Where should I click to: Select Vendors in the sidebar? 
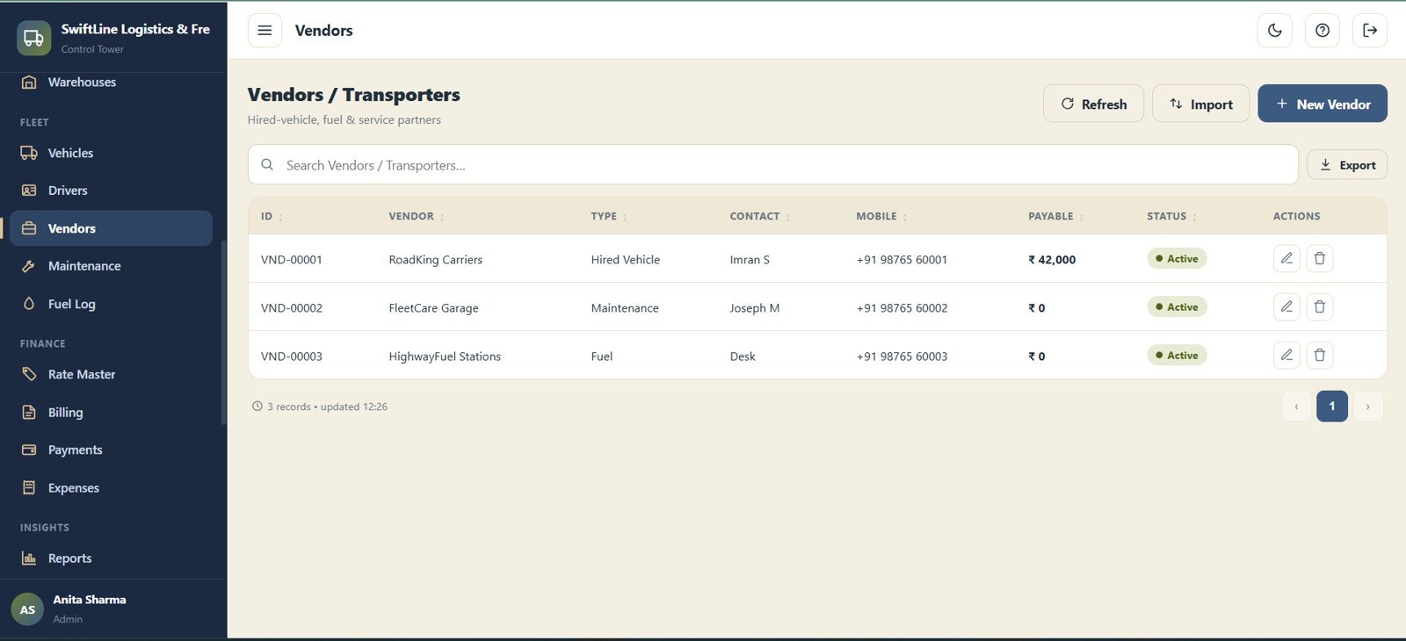tap(111, 228)
